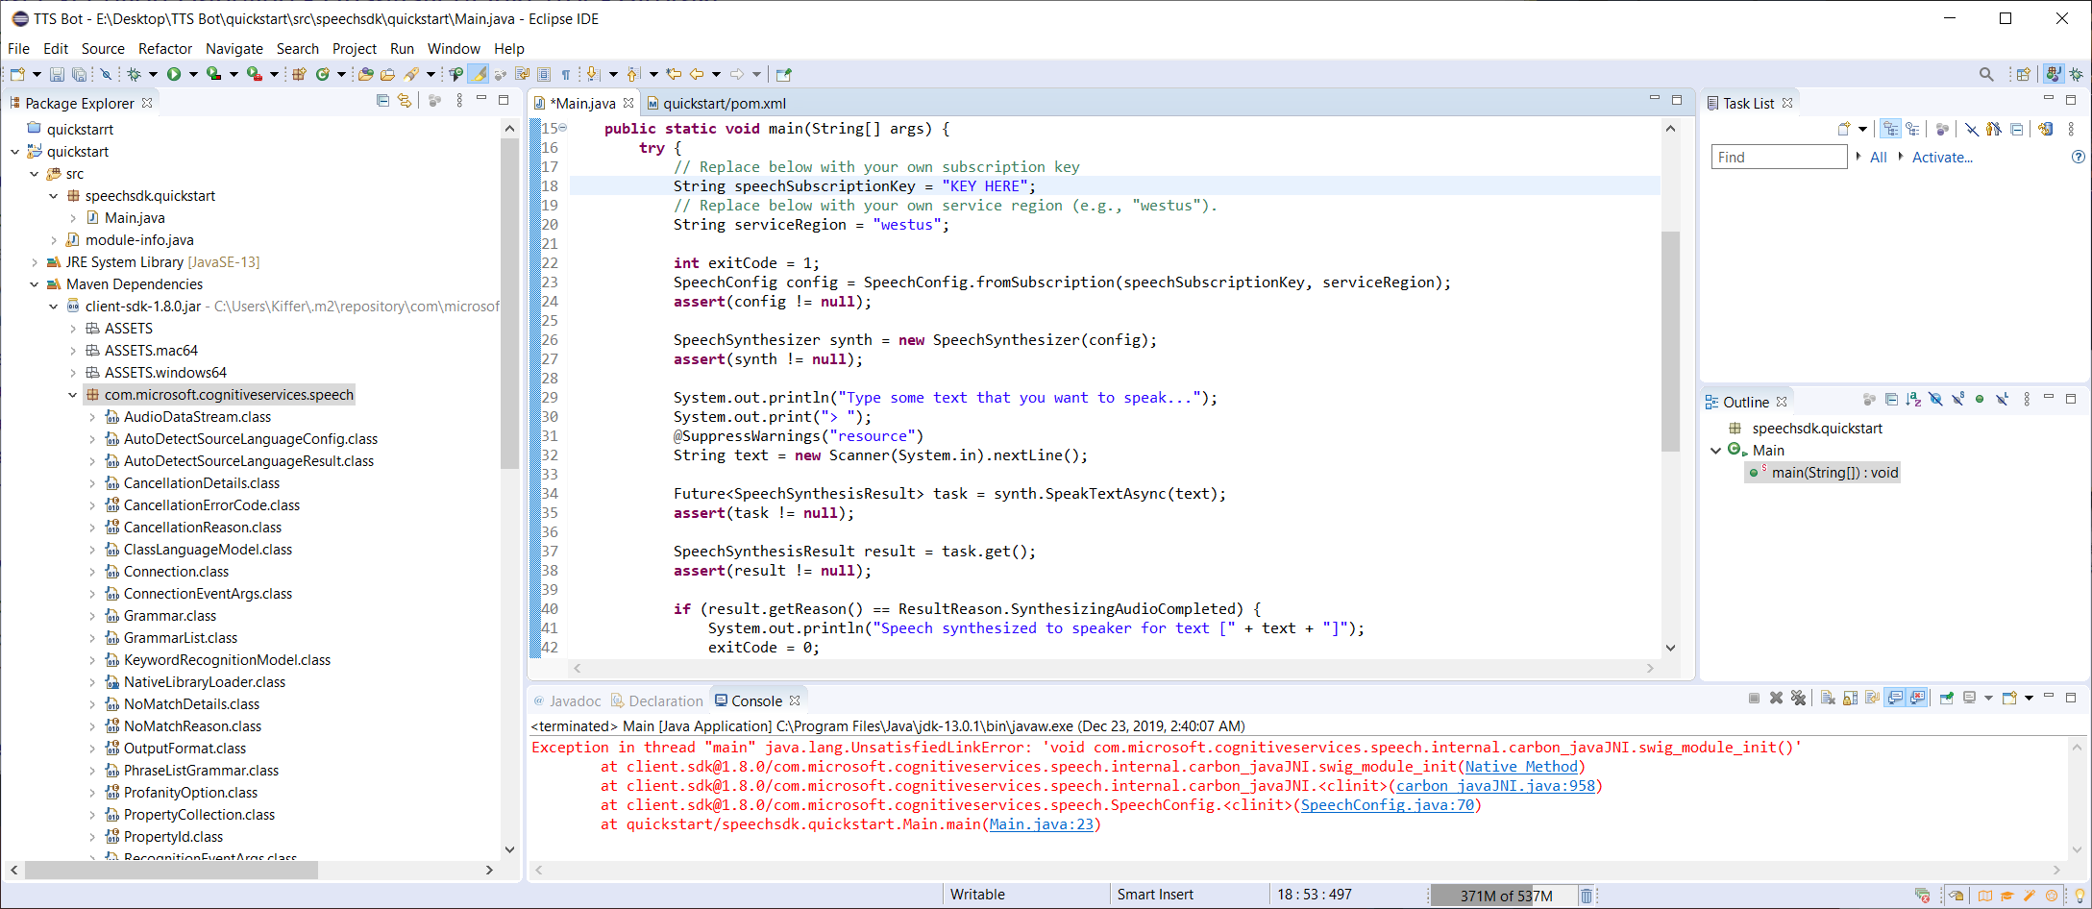Open the Search dialog from the toolbar
This screenshot has height=909, width=2092.
[1985, 73]
